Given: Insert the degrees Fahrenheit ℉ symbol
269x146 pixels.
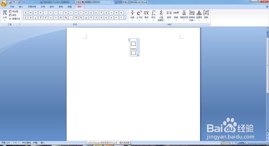Looking at the screenshot, I should pos(76,18).
